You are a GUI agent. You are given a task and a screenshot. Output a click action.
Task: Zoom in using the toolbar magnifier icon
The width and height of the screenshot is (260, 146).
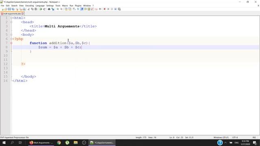click(x=58, y=9)
